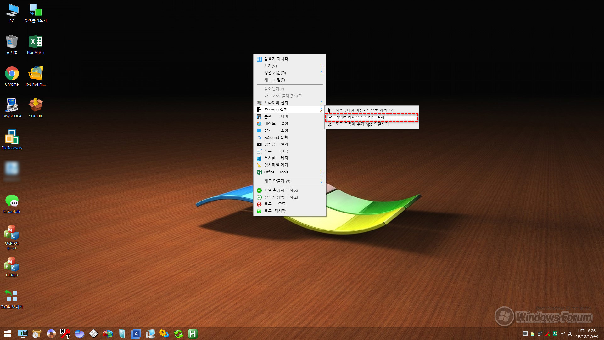The image size is (604, 340).
Task: Expand the 보기(V) submenu arrow
Action: click(x=321, y=66)
